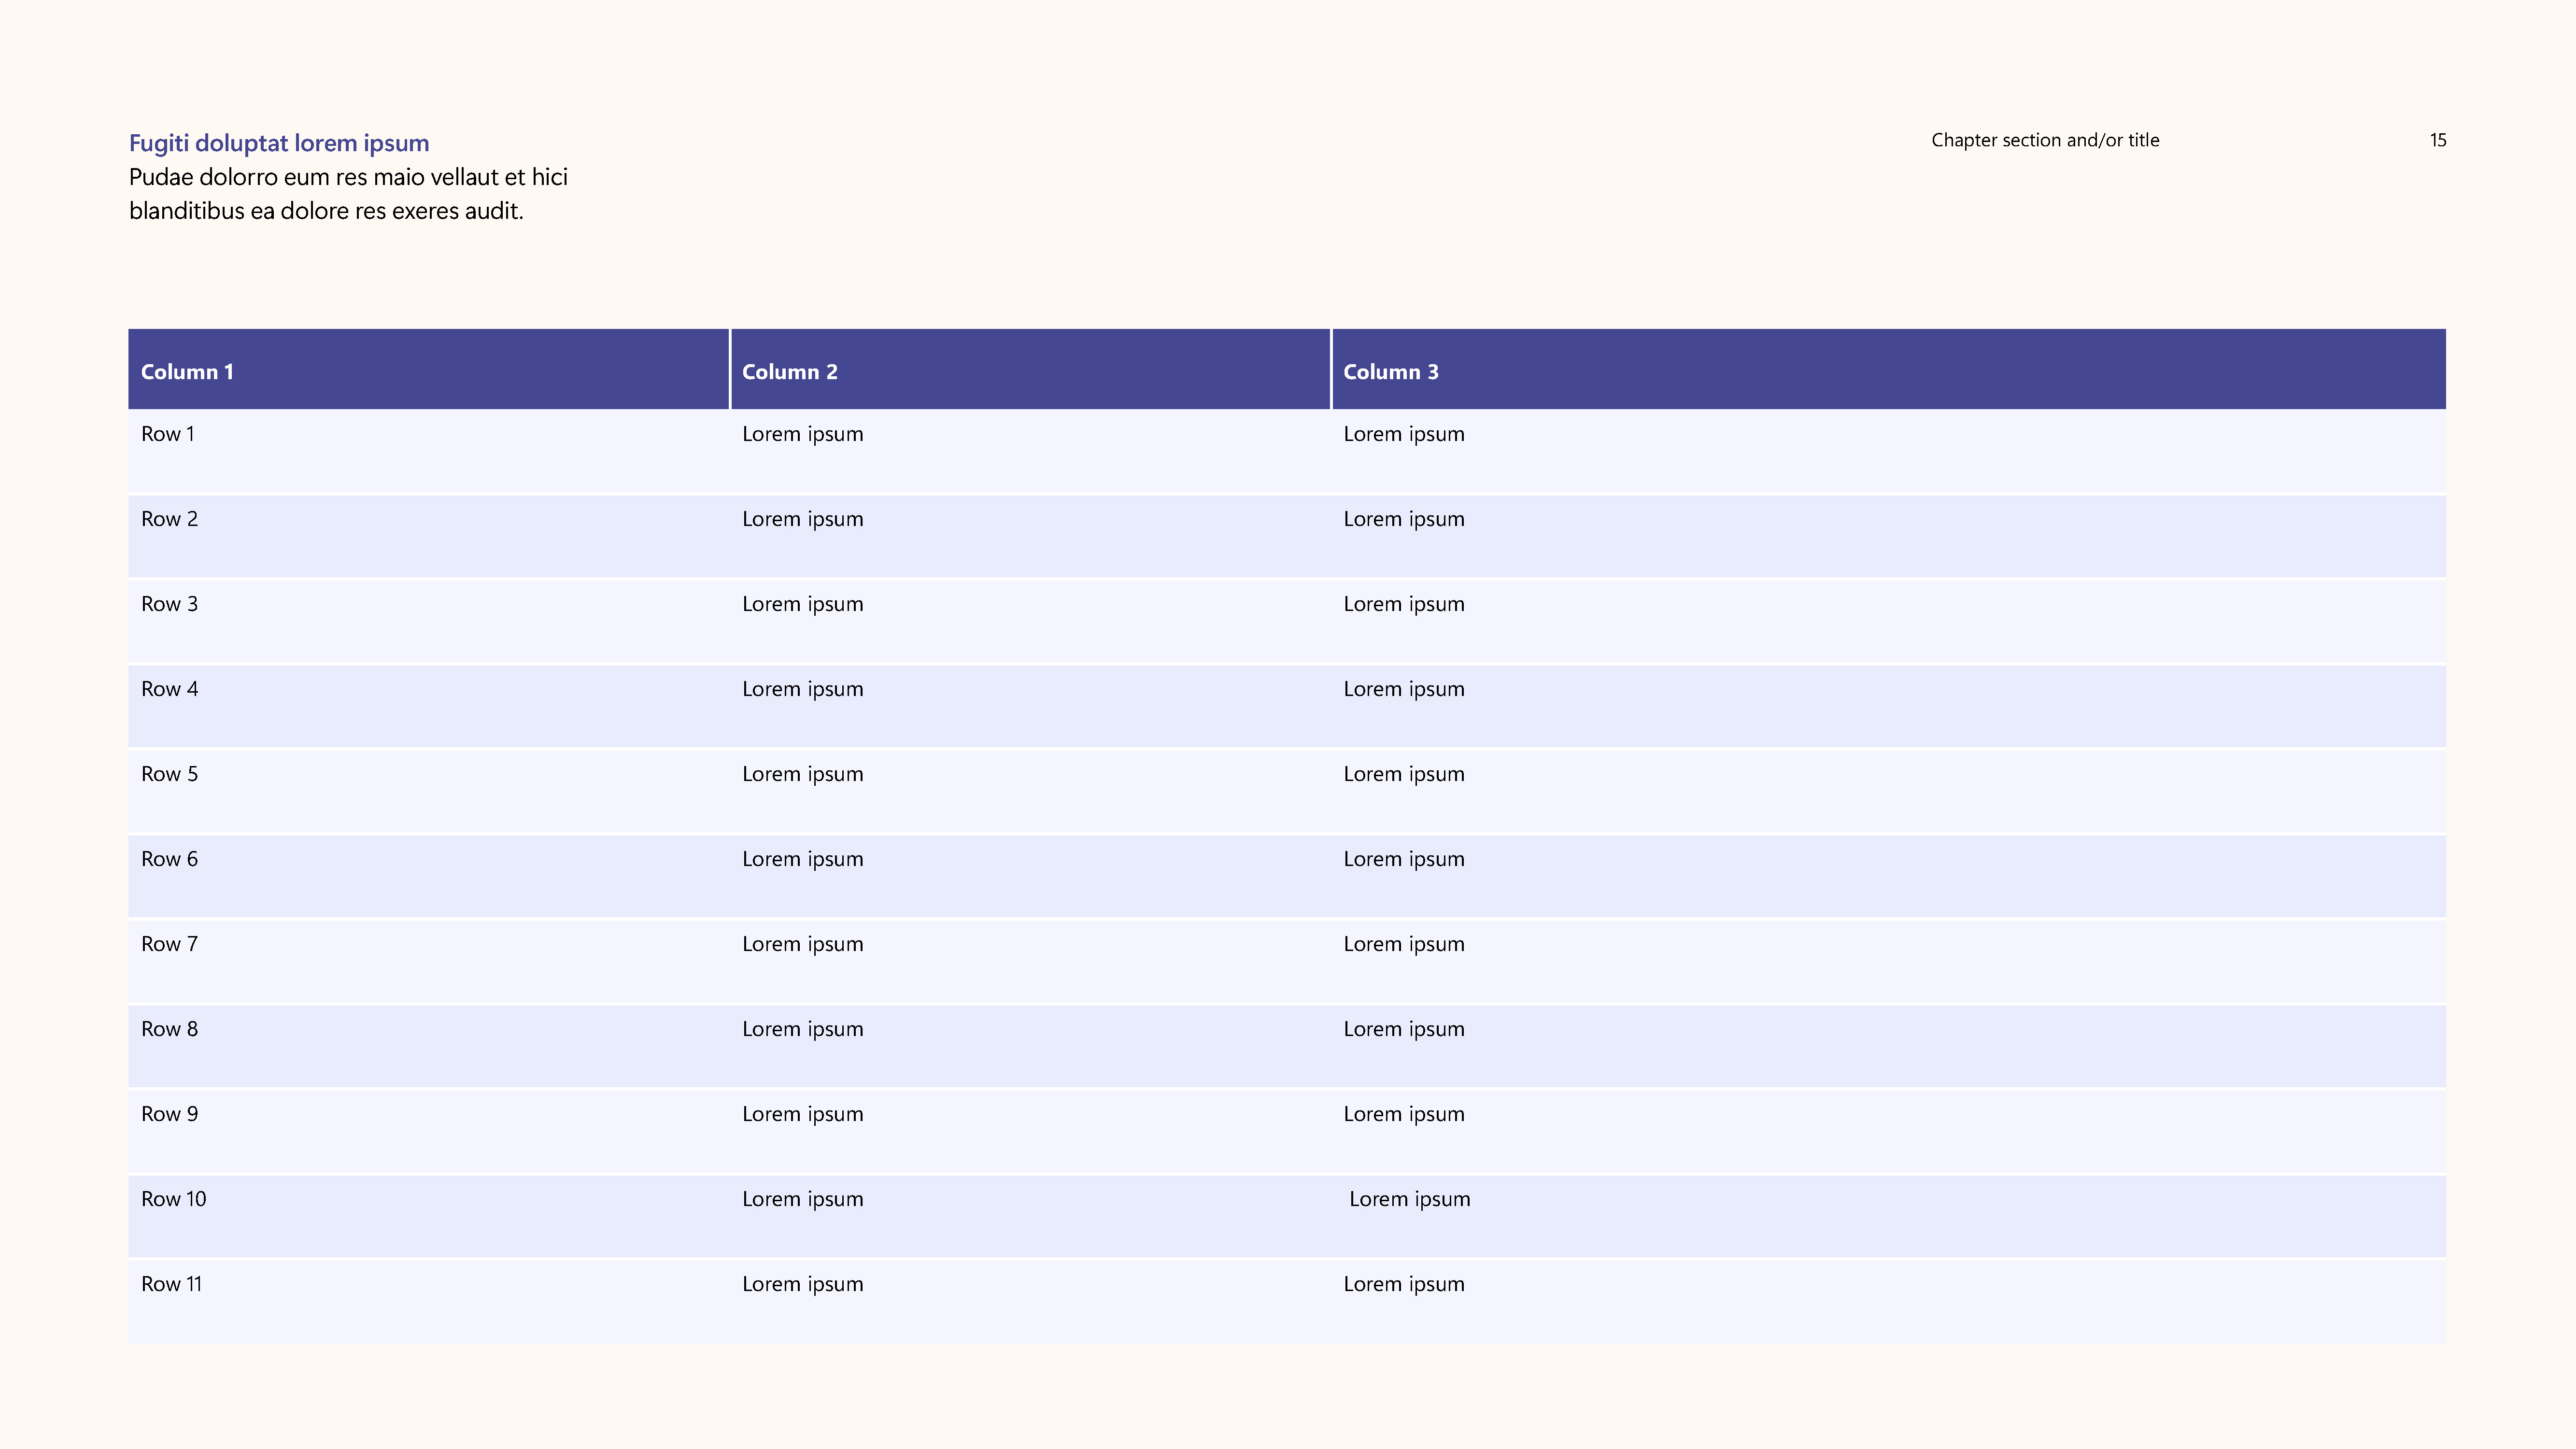Select Row 3's Column 2 'Lorem ipsum' cell

point(1030,622)
